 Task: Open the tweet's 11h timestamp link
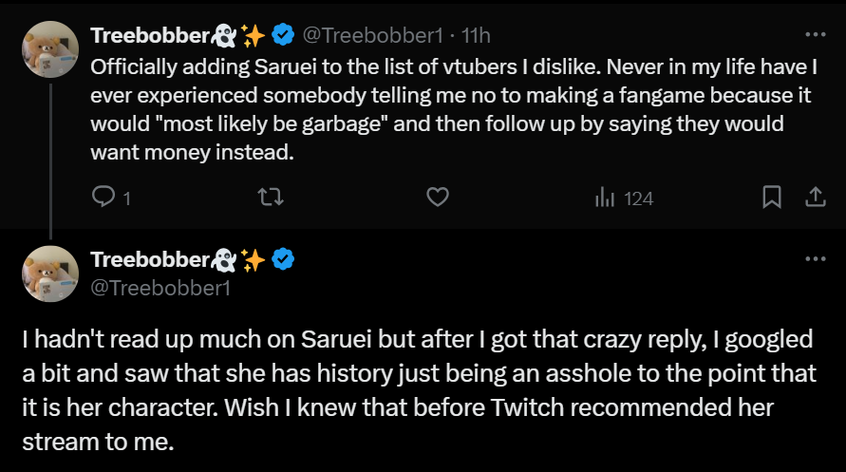pyautogui.click(x=475, y=36)
